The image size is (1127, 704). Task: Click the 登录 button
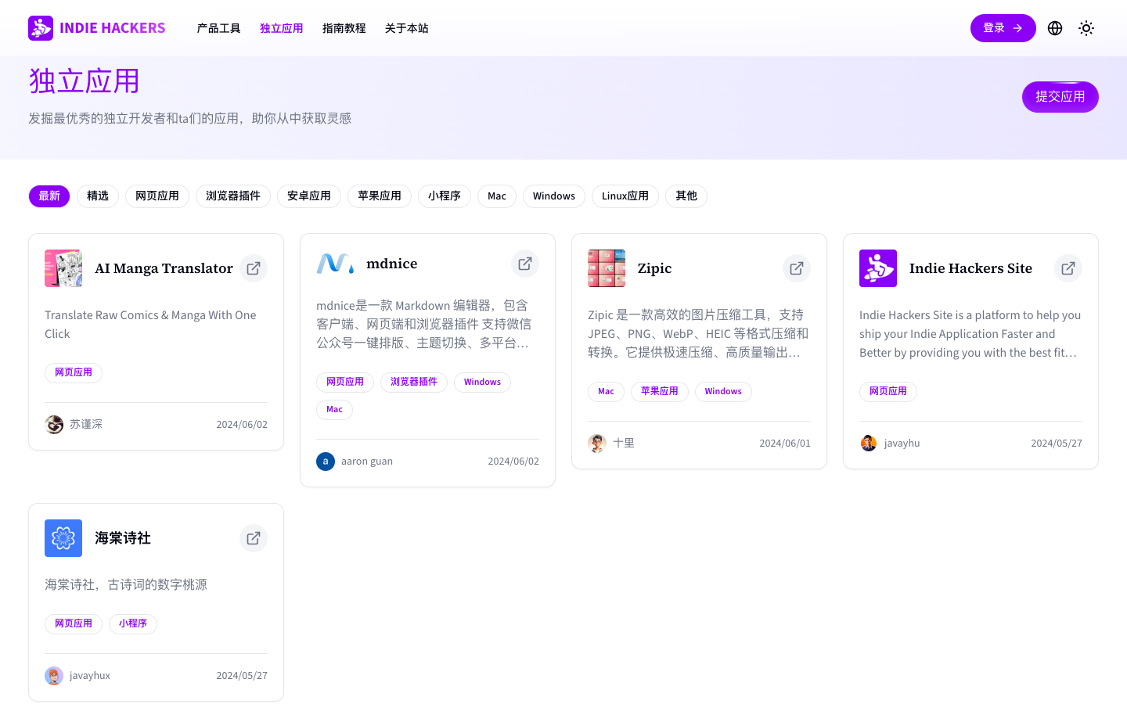click(x=1003, y=27)
